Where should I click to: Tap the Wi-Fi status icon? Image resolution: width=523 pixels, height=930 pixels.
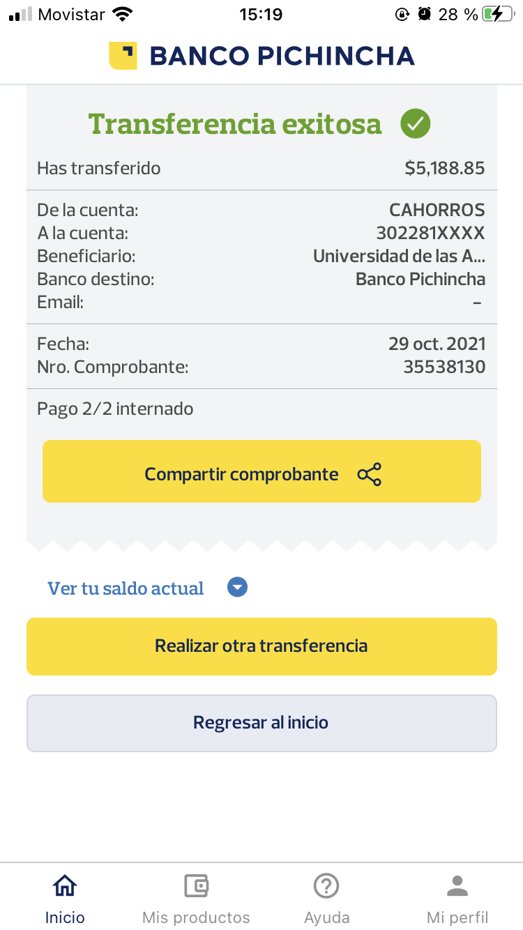click(123, 14)
